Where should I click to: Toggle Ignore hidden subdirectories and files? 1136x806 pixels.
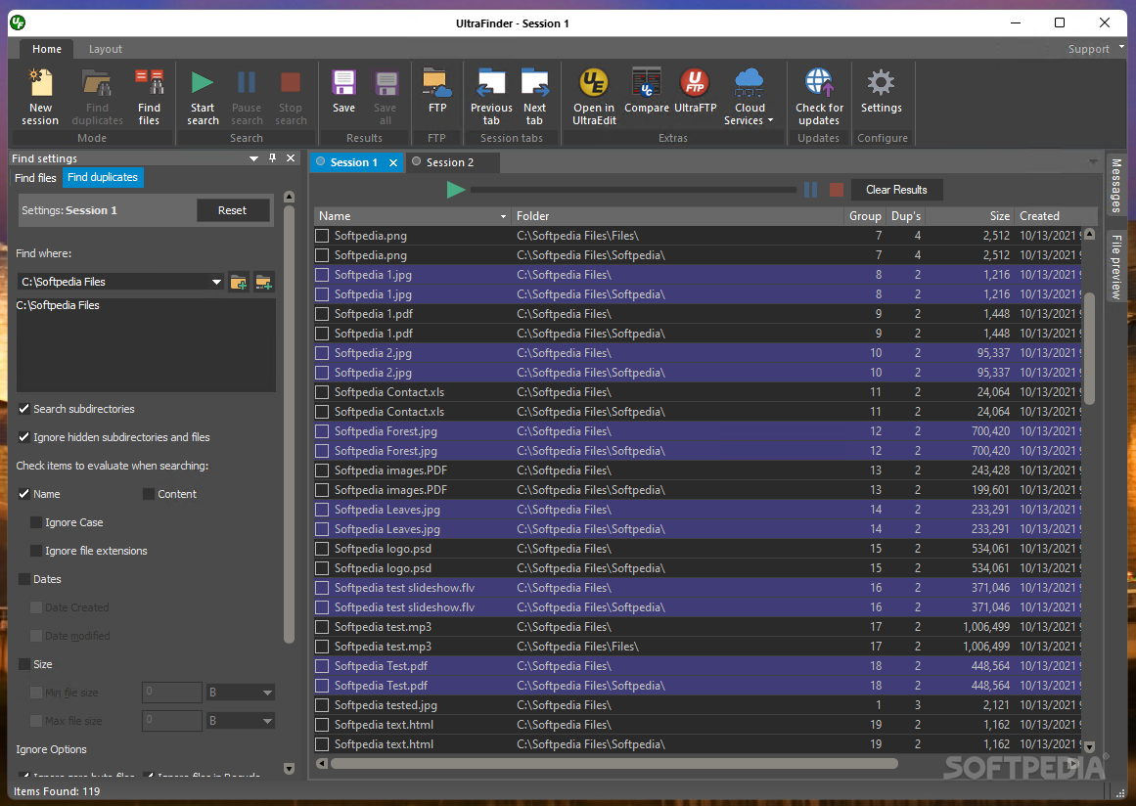click(24, 436)
